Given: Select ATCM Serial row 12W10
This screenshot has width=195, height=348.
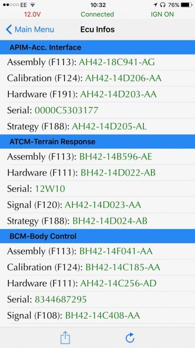Looking at the screenshot, I should tap(97, 189).
